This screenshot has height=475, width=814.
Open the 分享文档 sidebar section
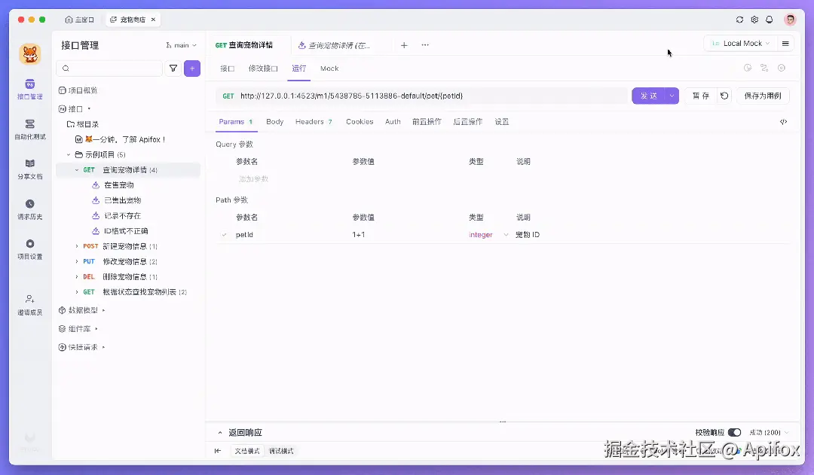pos(29,169)
